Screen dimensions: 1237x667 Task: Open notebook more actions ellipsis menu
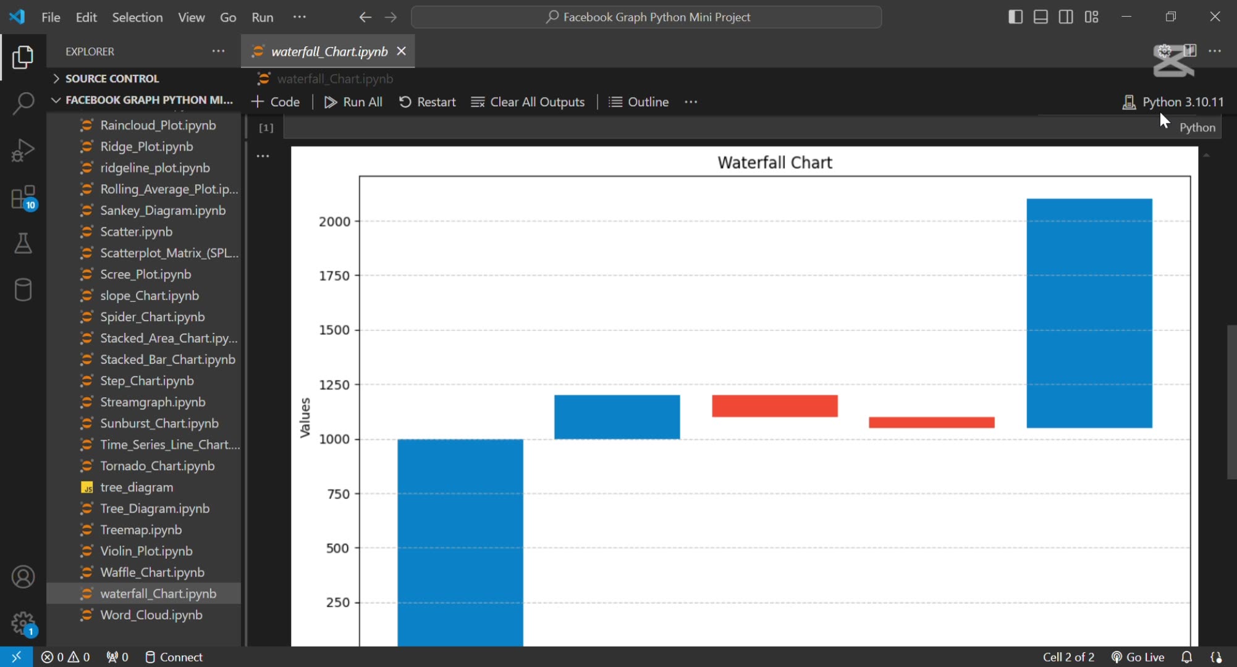[x=690, y=102]
